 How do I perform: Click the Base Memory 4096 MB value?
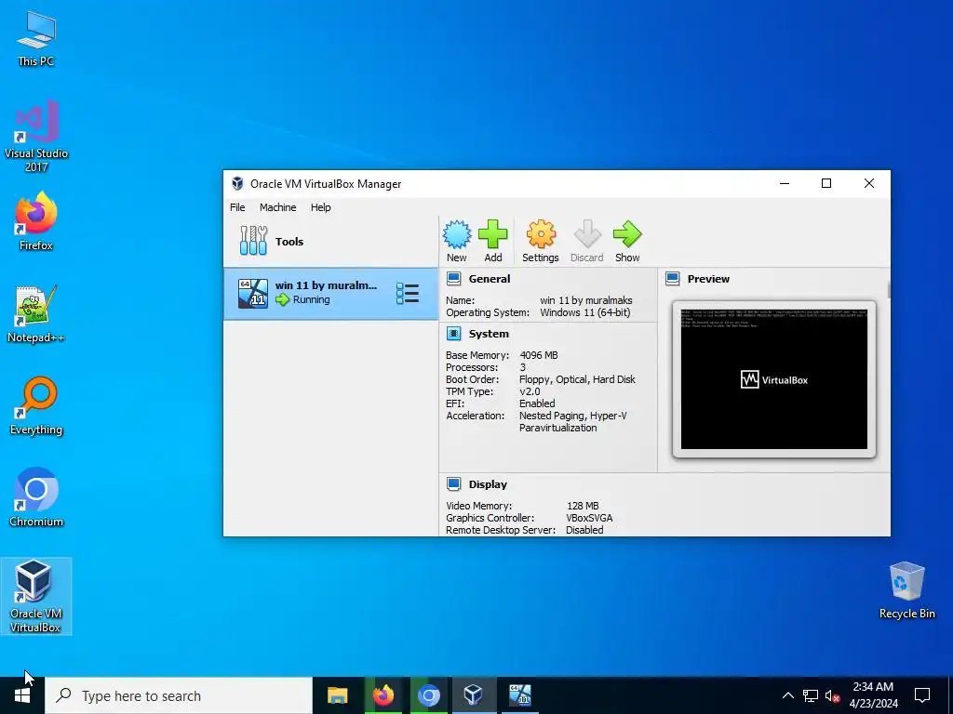(539, 355)
